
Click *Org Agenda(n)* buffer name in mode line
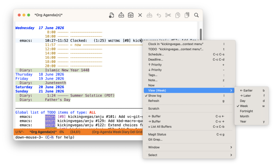pos(43,132)
